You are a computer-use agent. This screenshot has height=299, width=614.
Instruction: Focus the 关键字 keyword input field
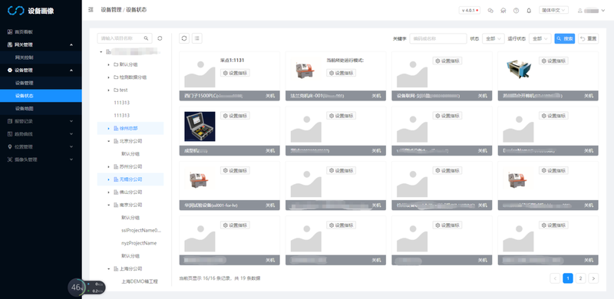pyautogui.click(x=437, y=39)
